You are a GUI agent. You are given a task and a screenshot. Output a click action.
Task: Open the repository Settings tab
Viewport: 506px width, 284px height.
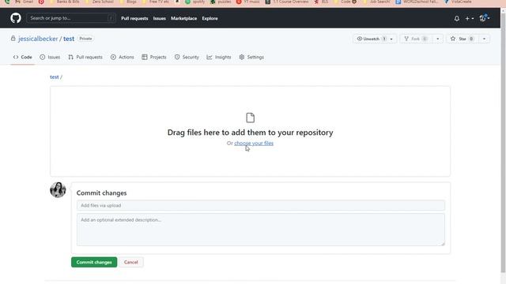click(251, 57)
